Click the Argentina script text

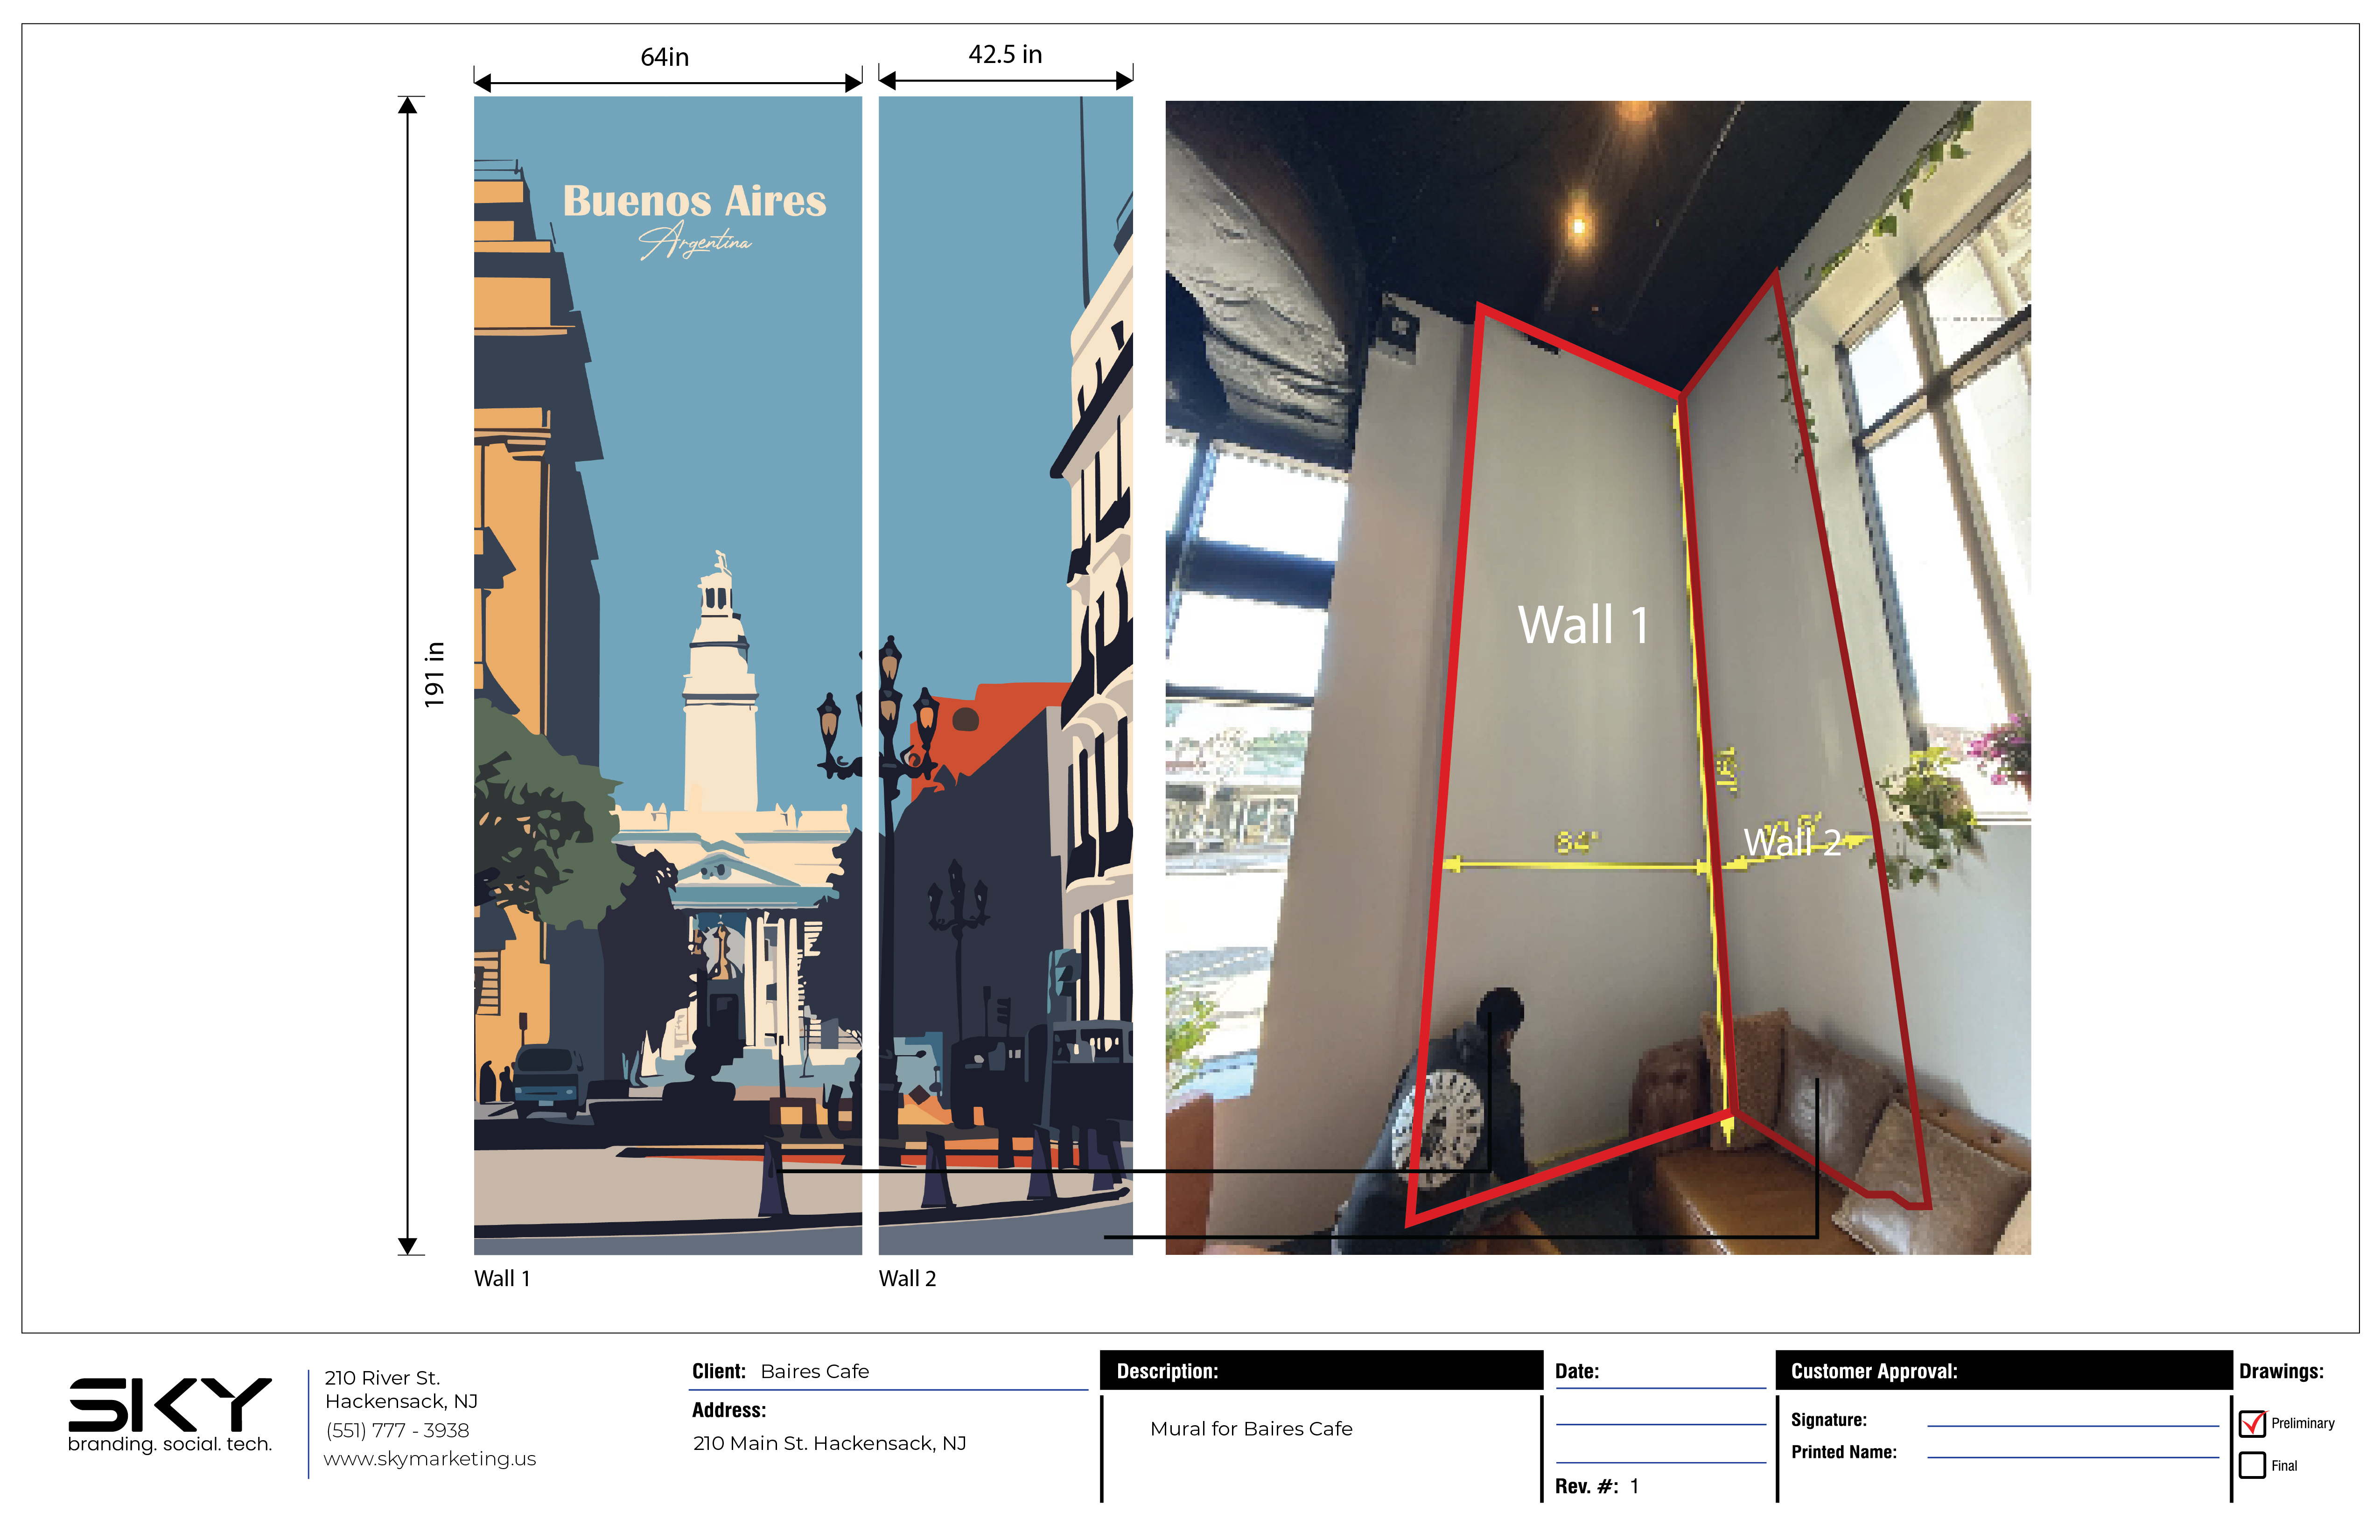click(x=695, y=241)
